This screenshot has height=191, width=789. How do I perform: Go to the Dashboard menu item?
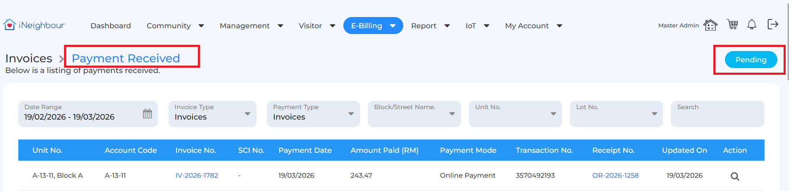pyautogui.click(x=111, y=26)
